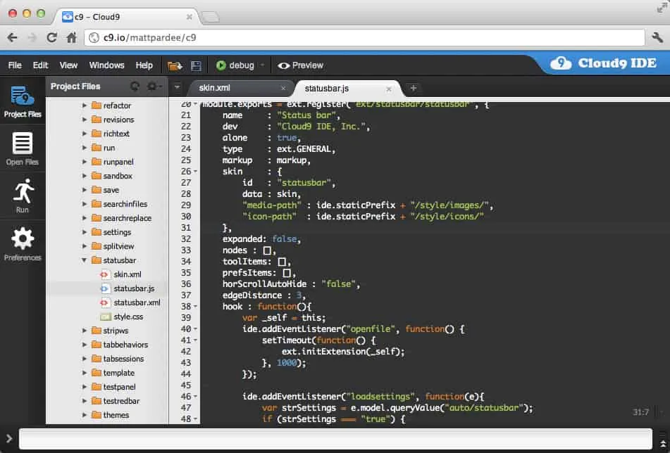Viewport: 670px width, 453px height.
Task: Open Project Files gear settings menu
Action: tap(154, 87)
